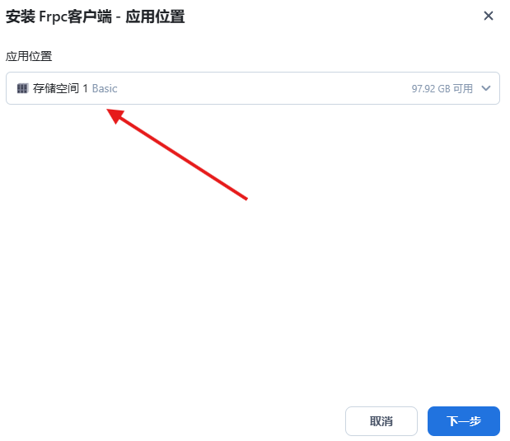Click the 存储空间 1 name text
510x441 pixels.
(x=60, y=88)
